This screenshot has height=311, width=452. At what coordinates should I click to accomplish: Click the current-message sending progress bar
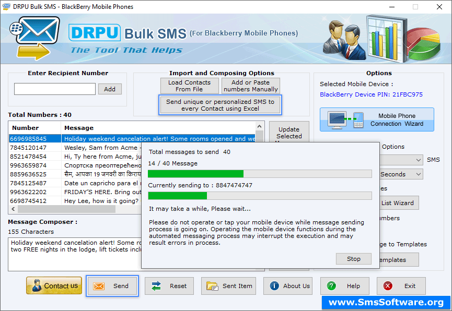(x=260, y=196)
